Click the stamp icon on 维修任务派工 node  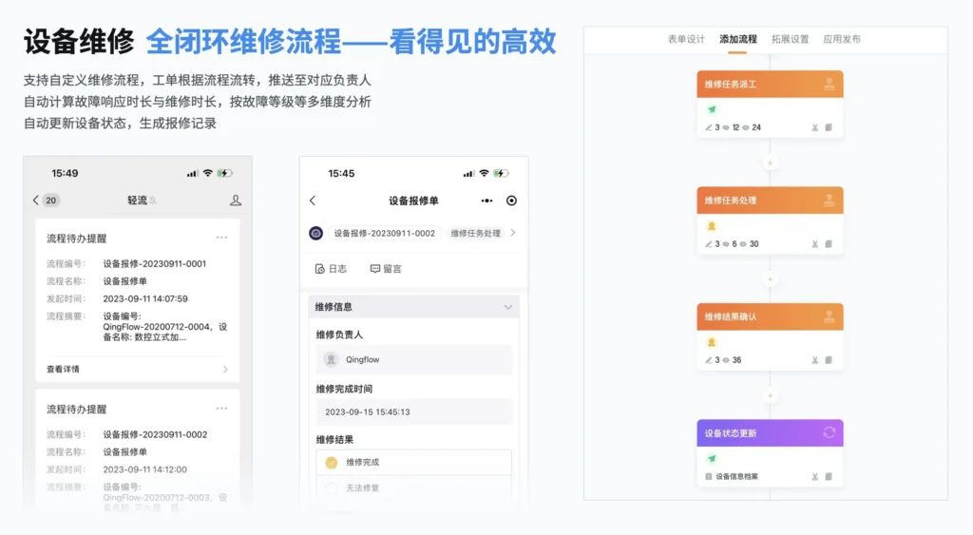(829, 85)
